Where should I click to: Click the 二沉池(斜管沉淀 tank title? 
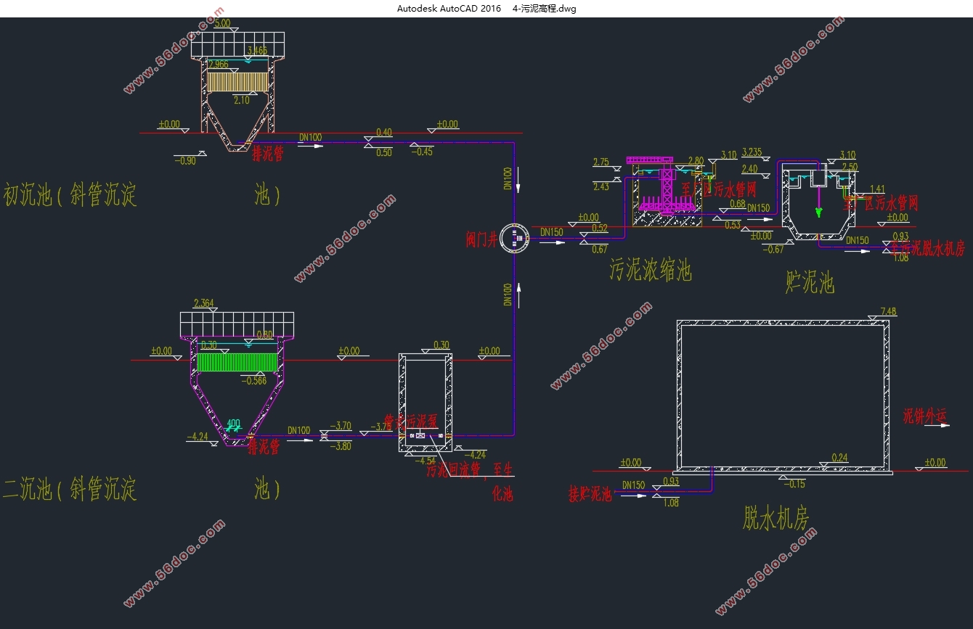click(x=70, y=490)
